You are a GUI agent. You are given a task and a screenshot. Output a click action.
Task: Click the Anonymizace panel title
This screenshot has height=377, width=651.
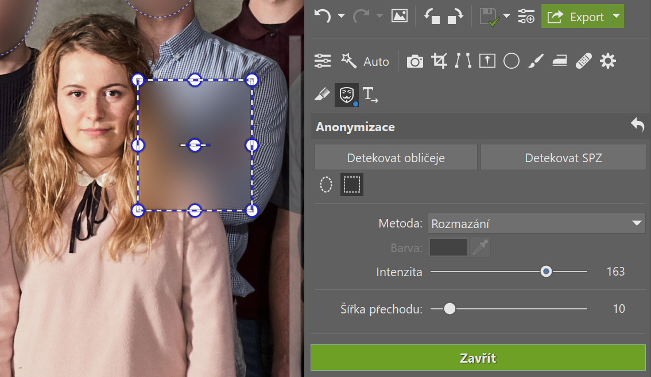click(355, 127)
